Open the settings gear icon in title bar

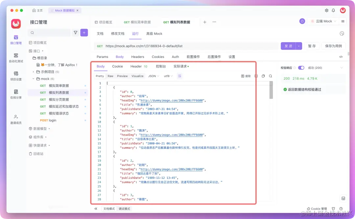pos(326,11)
